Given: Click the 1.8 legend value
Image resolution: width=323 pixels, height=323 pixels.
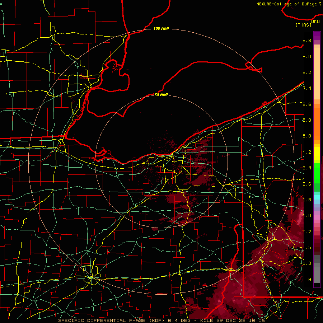Looking at the screenshot, I should tap(307, 200).
